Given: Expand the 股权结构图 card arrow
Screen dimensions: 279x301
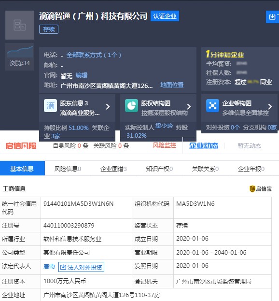Looking at the screenshot, I should 189,107.
